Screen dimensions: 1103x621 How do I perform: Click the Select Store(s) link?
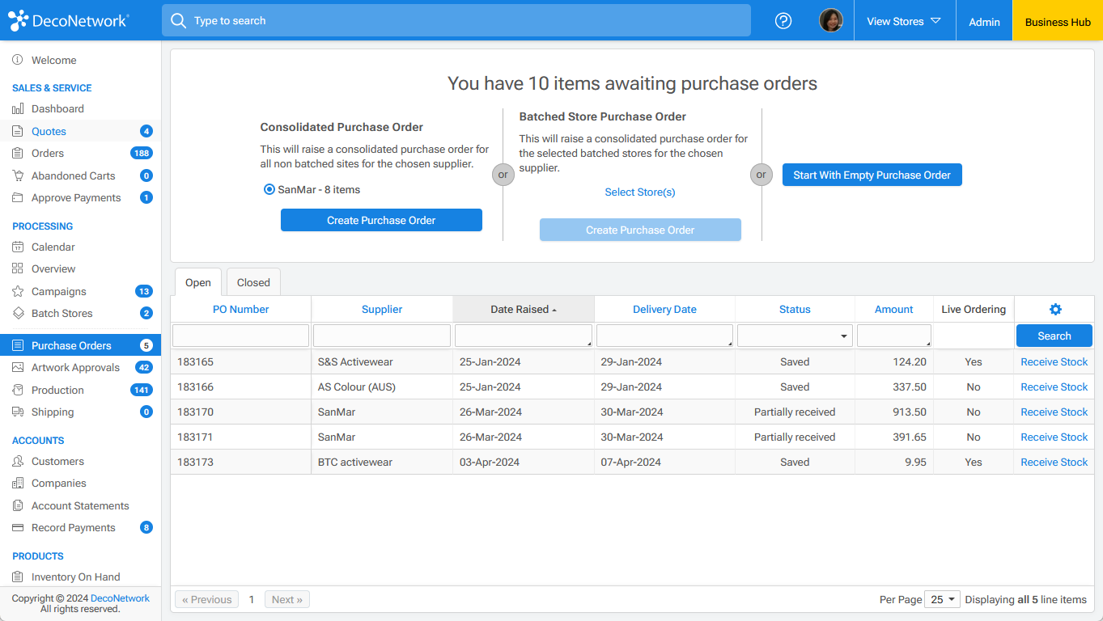(640, 192)
